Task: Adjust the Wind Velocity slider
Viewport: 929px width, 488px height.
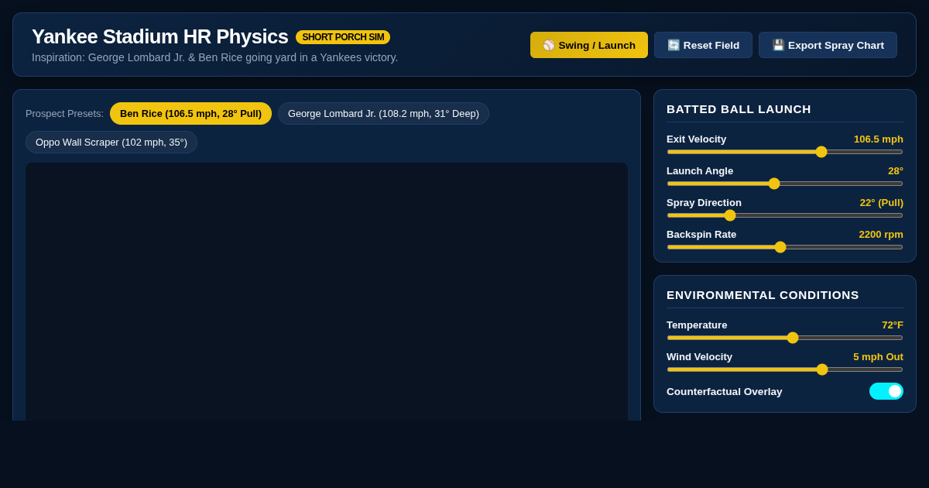Action: pyautogui.click(x=785, y=369)
